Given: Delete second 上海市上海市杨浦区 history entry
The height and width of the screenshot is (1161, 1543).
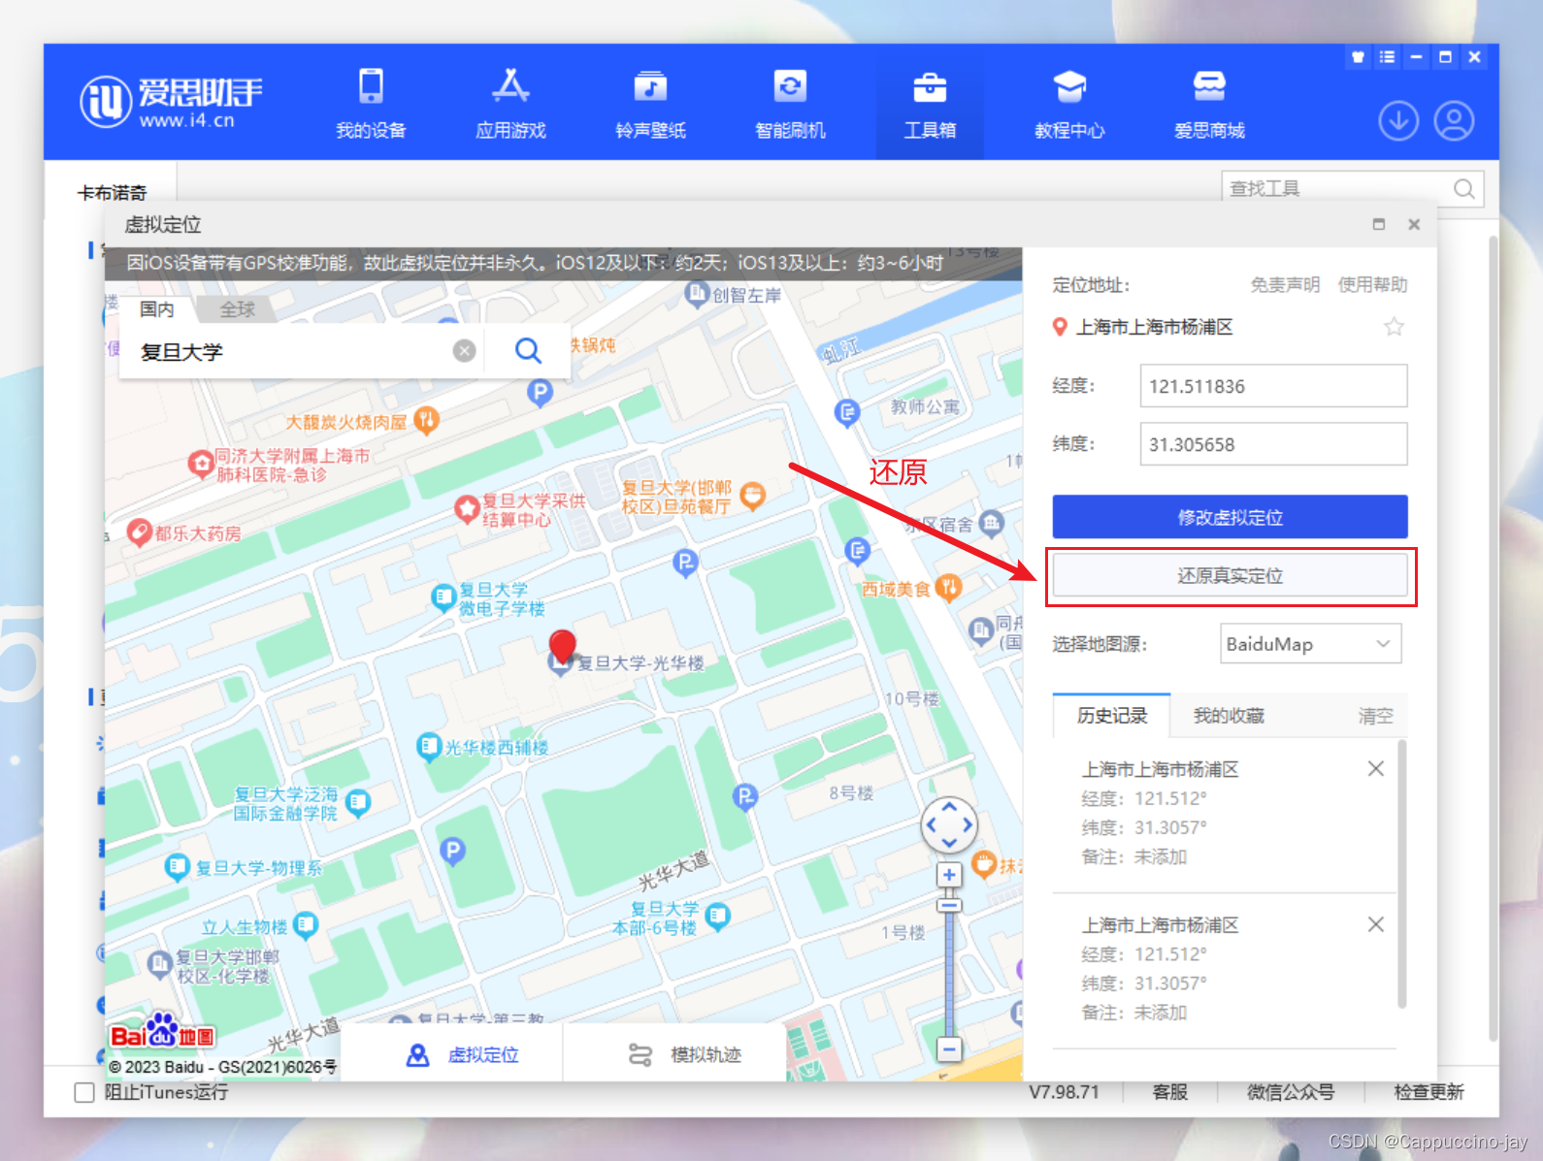Looking at the screenshot, I should [x=1376, y=924].
